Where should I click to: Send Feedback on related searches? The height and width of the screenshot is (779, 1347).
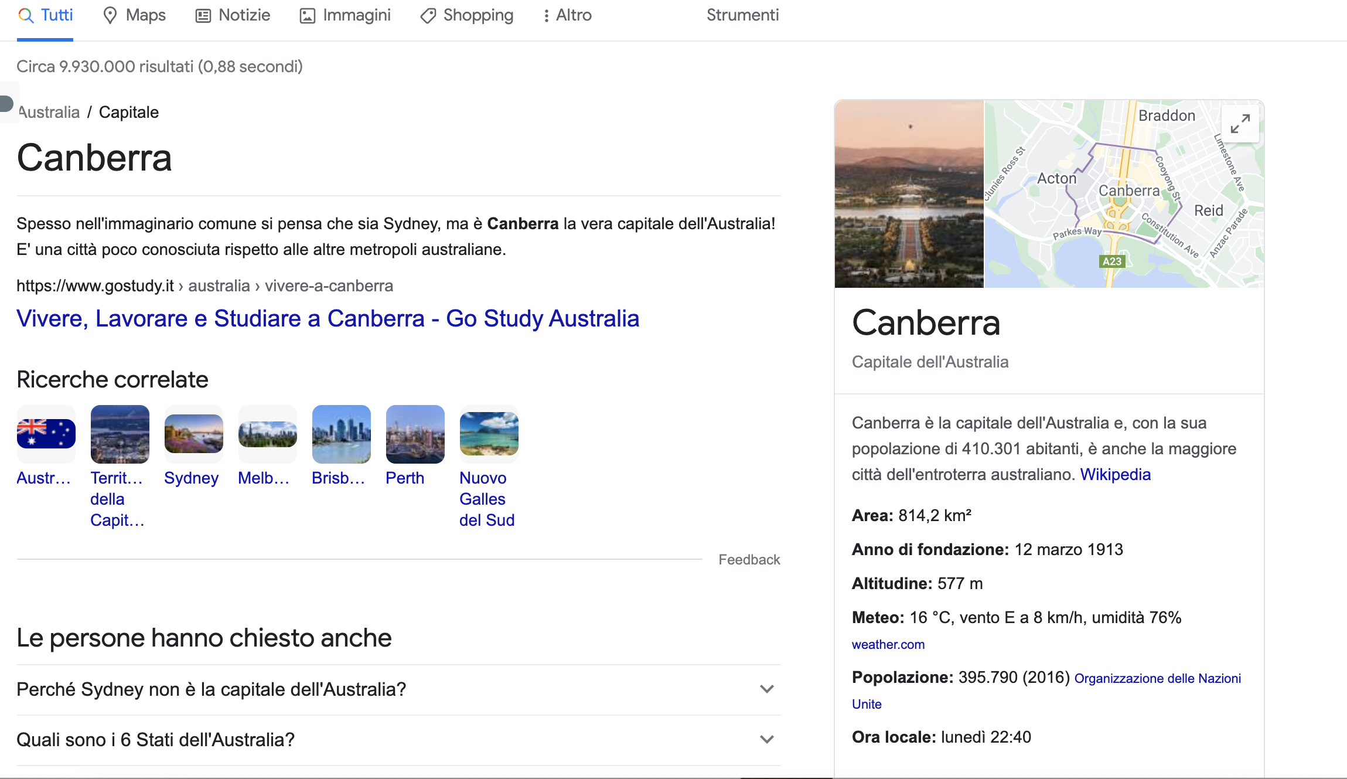(x=749, y=560)
